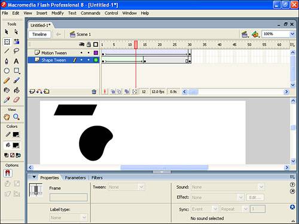Toggle visibility dot of Shape Tween layer
Viewport: 299px width, 224px height.
pyautogui.click(x=81, y=60)
